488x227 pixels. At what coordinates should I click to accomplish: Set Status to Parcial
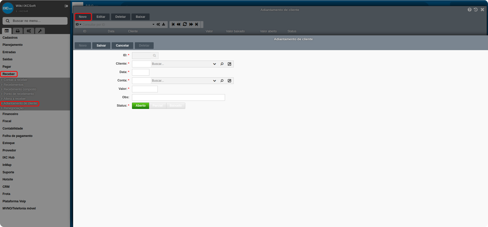pyautogui.click(x=157, y=106)
